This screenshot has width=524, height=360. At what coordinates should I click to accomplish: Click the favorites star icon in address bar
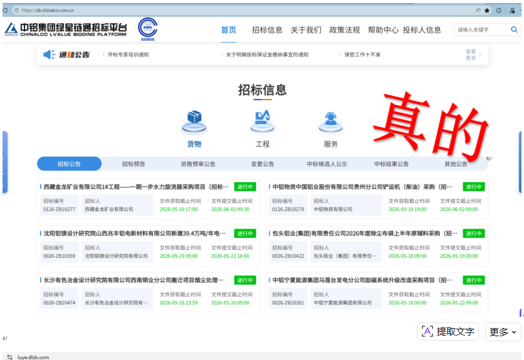(x=487, y=11)
